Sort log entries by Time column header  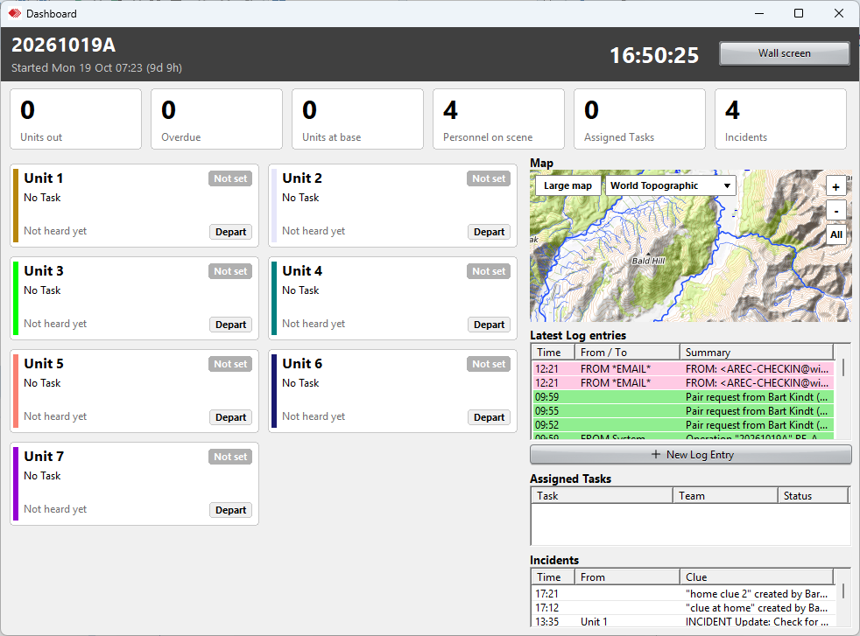[x=553, y=353]
